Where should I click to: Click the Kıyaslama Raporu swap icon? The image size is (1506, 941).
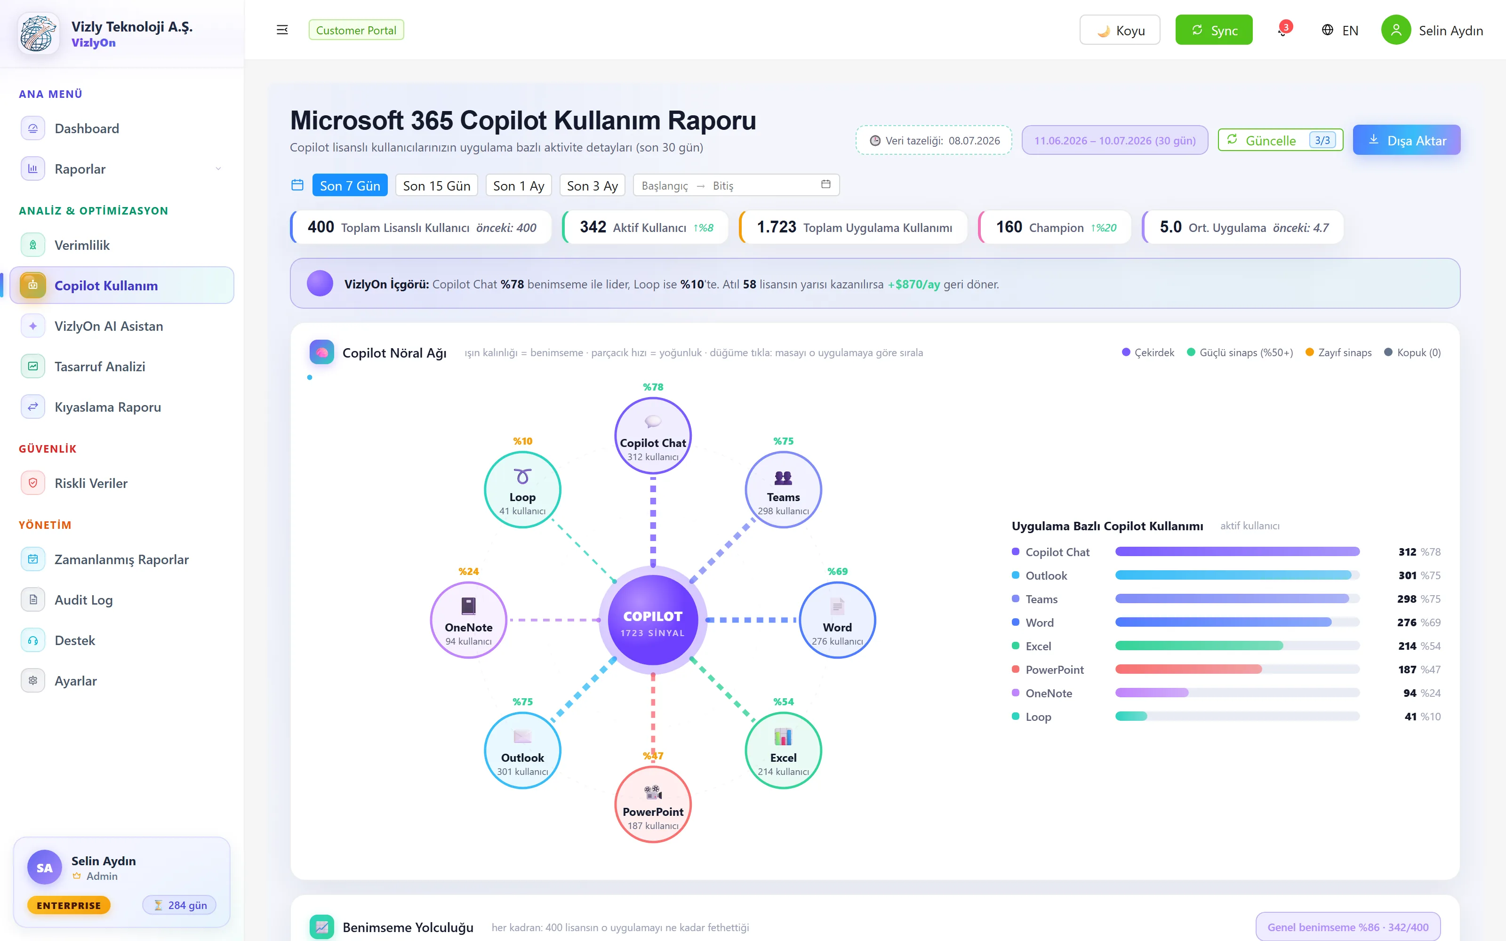coord(33,407)
